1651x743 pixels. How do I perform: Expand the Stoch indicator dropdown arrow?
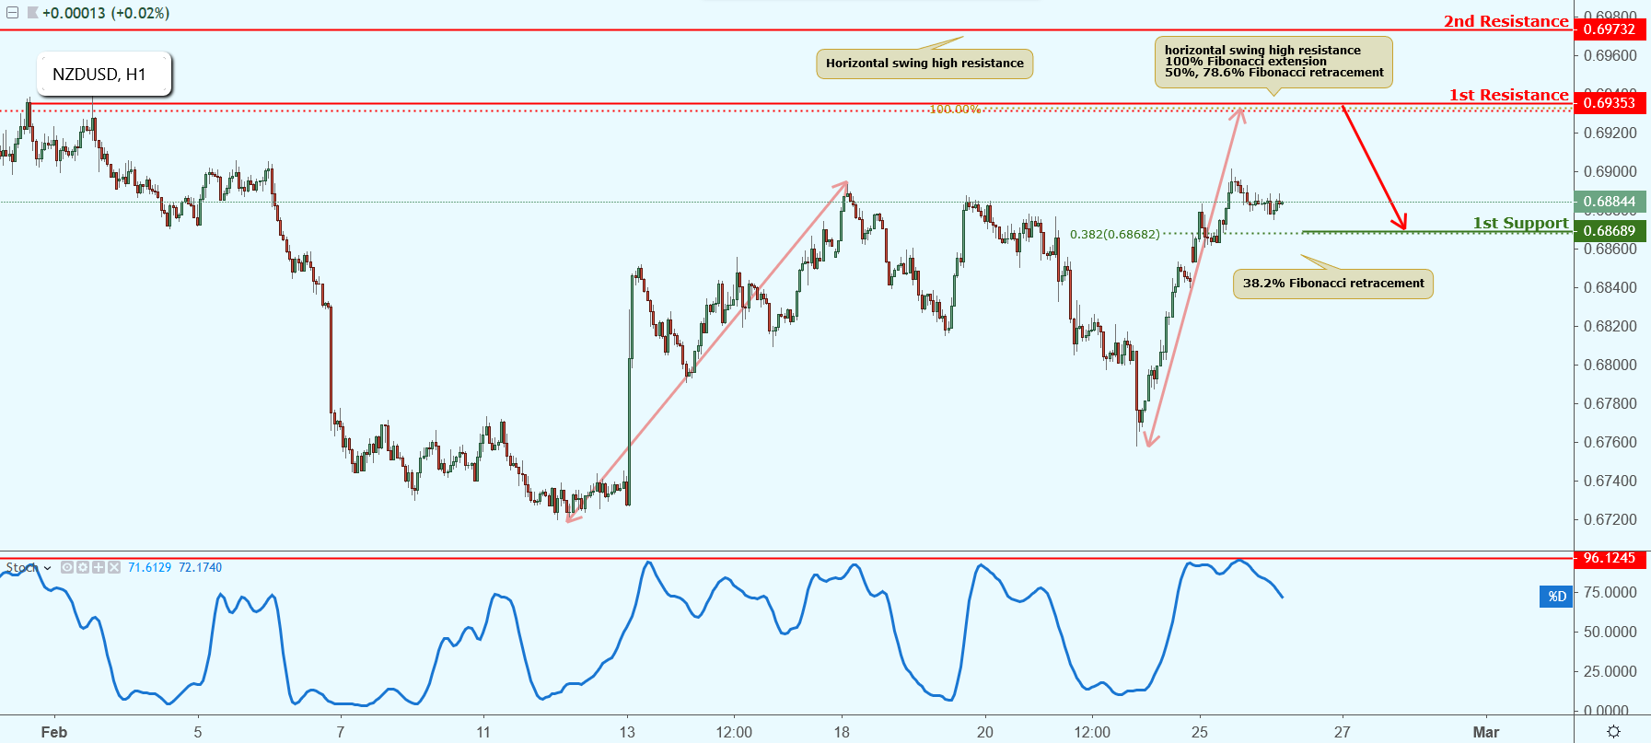(47, 568)
